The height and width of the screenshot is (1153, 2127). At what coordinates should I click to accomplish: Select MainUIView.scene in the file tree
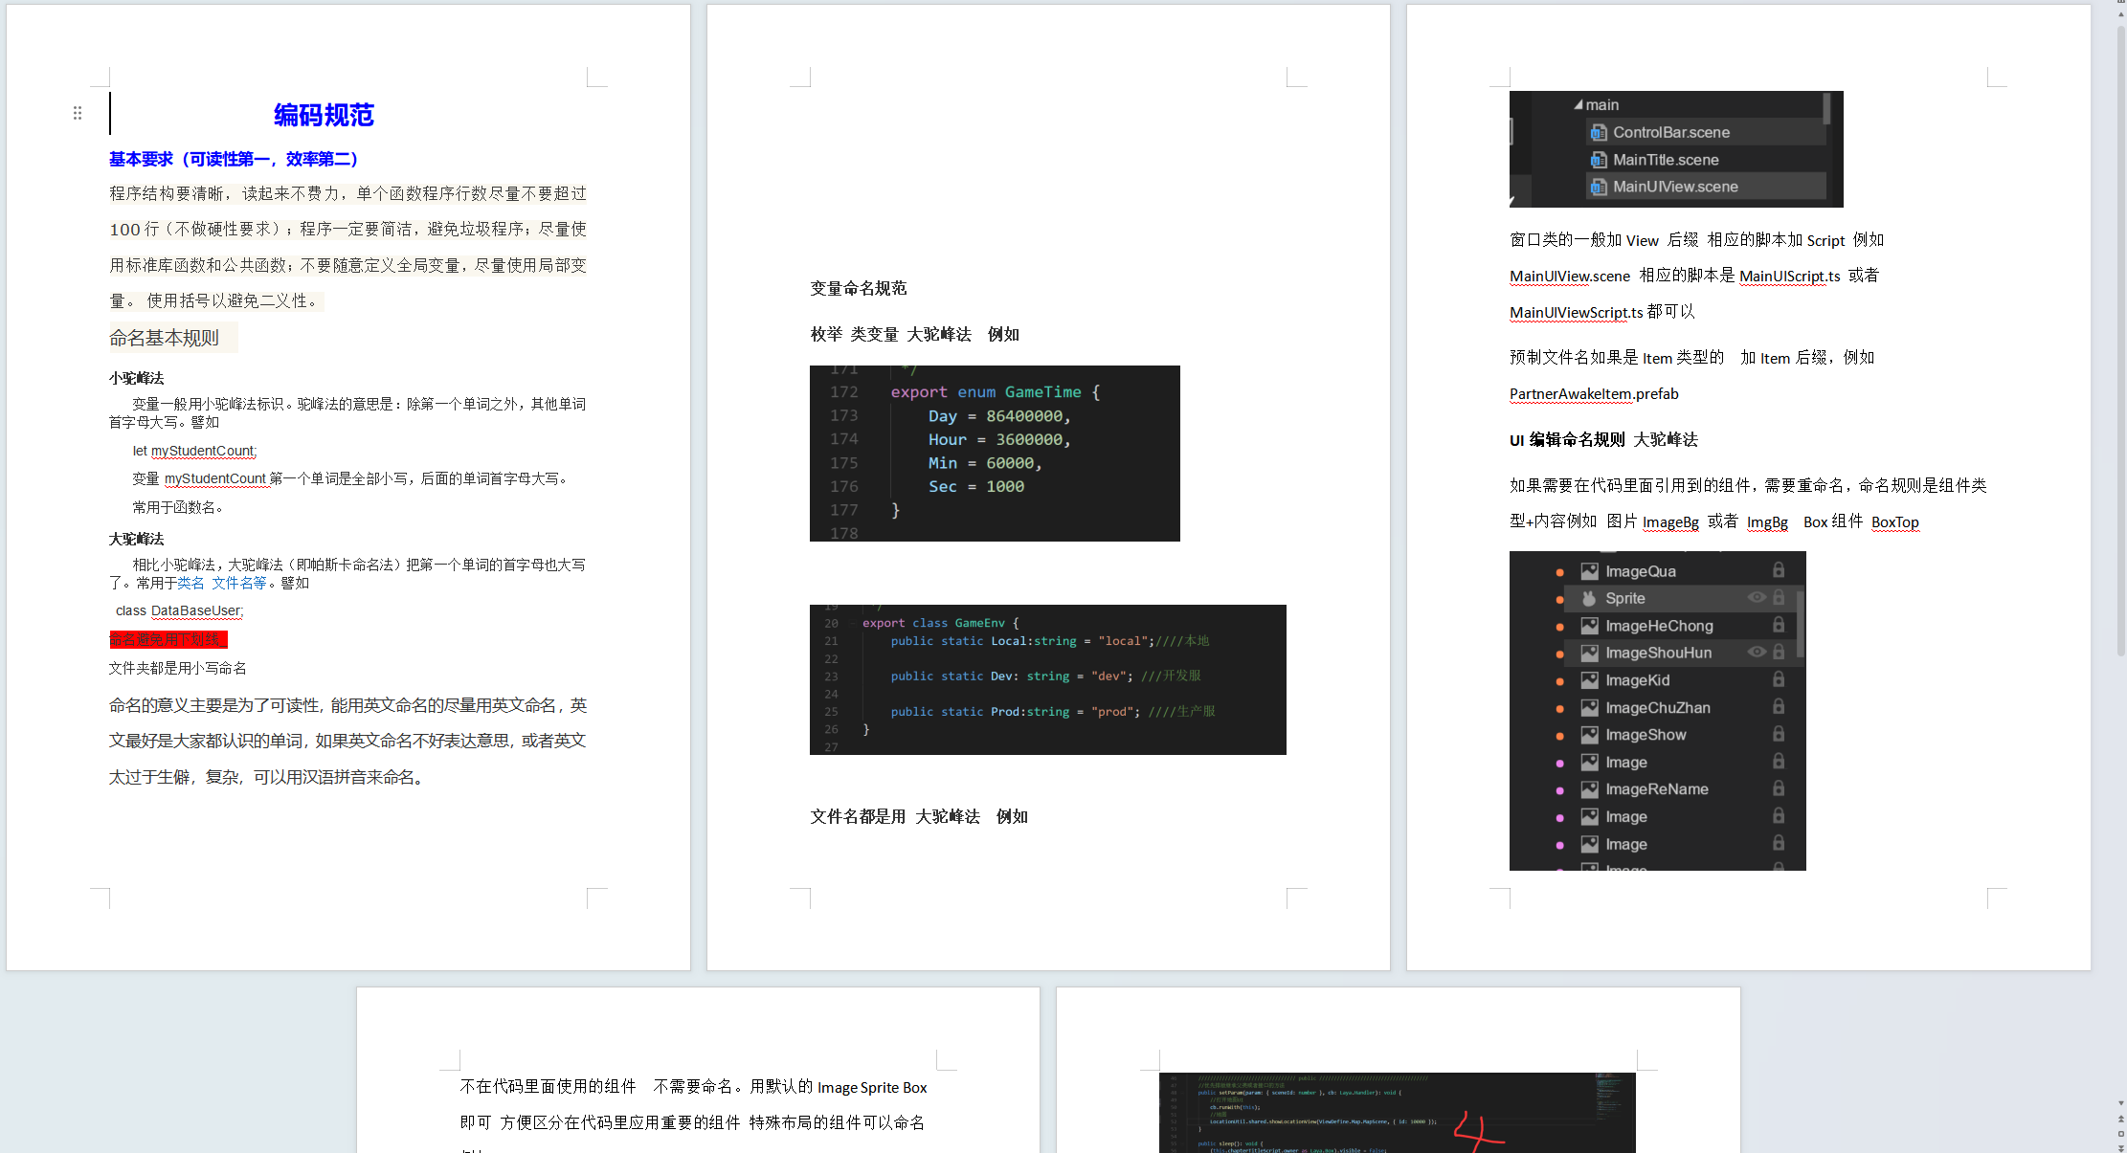[x=1674, y=187]
